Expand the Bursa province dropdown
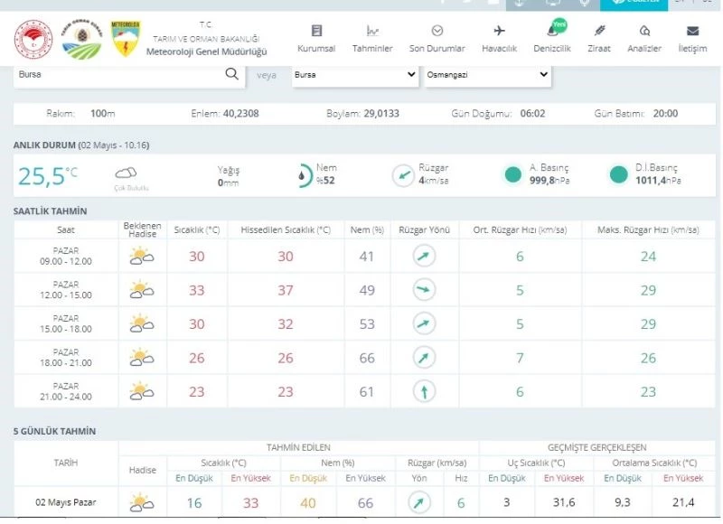Screen dimensions: 723x524 [354, 75]
